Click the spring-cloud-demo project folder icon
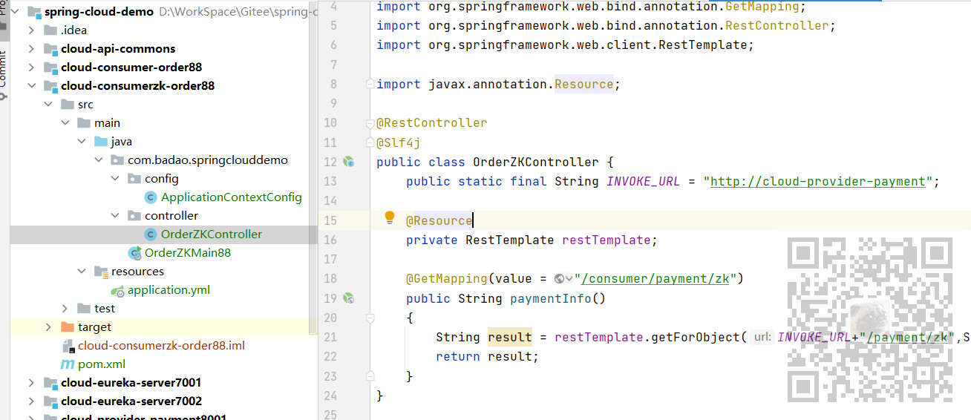The height and width of the screenshot is (420, 971). pos(33,12)
